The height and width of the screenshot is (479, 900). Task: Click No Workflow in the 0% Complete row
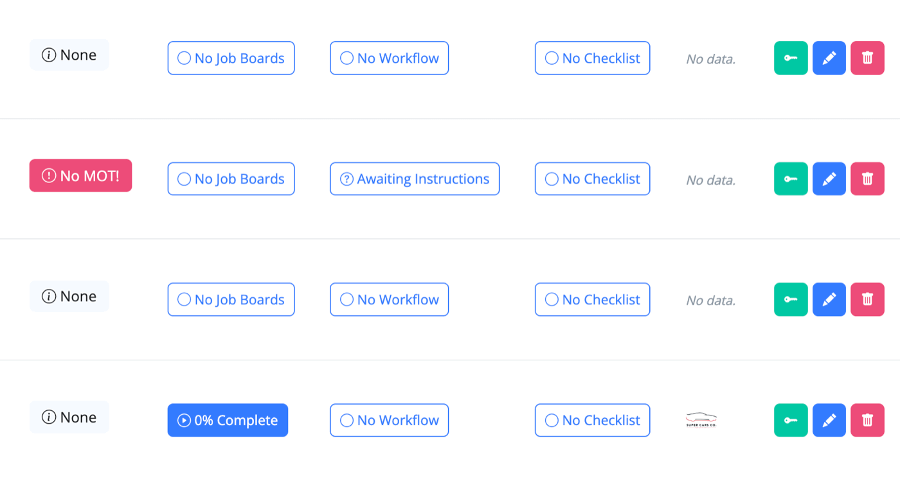(x=389, y=420)
